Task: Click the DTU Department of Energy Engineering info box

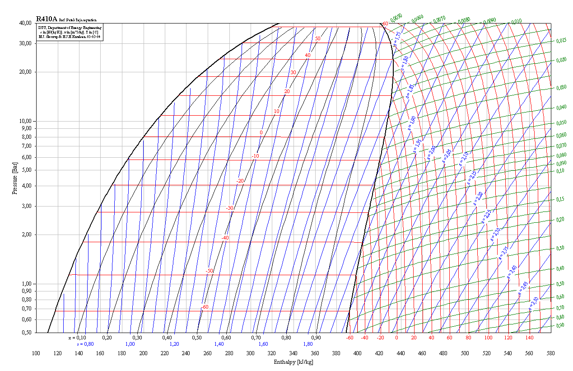Action: click(70, 32)
